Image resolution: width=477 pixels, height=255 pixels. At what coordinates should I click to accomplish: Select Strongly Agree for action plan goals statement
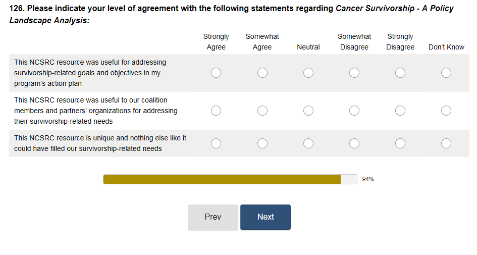[x=216, y=73]
